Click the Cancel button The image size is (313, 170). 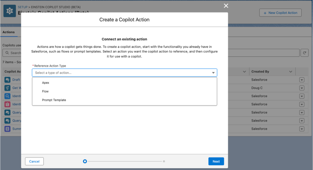pyautogui.click(x=34, y=161)
